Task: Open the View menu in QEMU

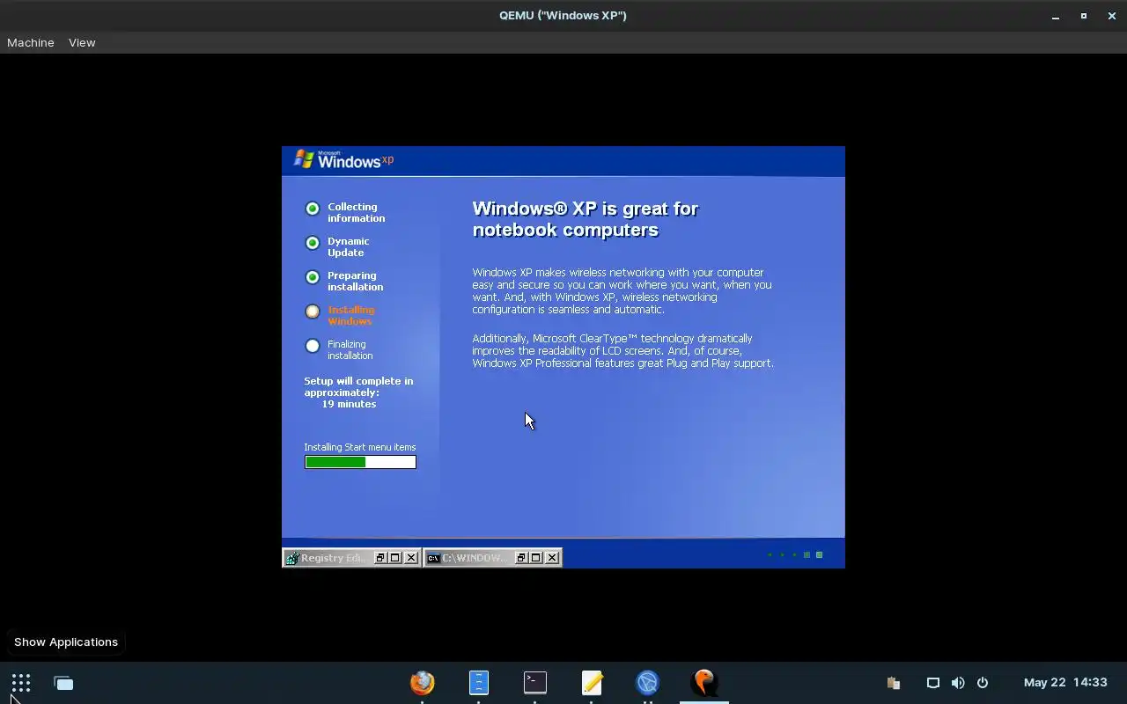Action: (82, 42)
